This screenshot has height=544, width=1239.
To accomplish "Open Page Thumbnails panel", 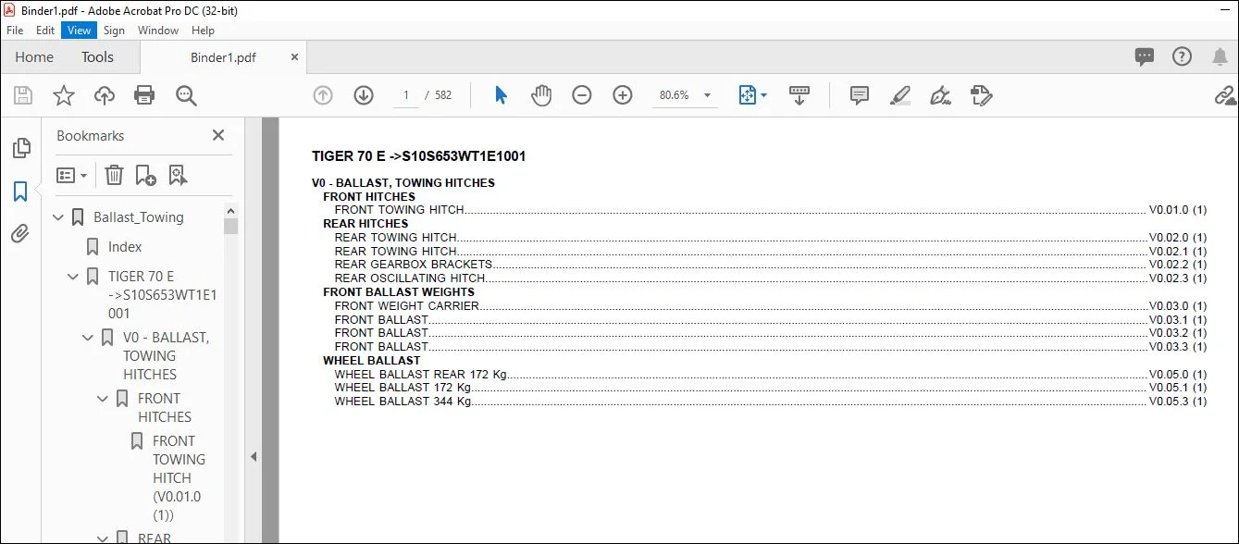I will click(20, 148).
